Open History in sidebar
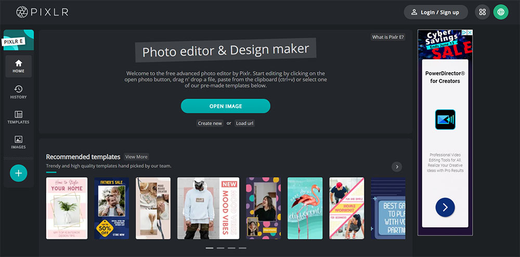The width and height of the screenshot is (520, 257). pyautogui.click(x=19, y=92)
